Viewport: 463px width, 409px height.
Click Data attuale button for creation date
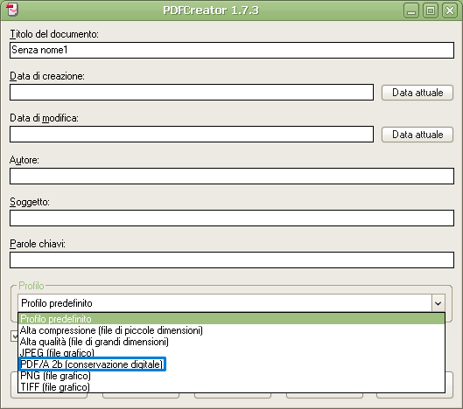[417, 93]
